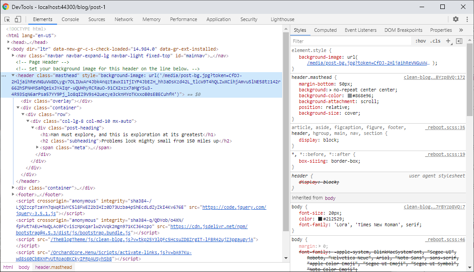The image size is (474, 272).
Task: Open clean-blog source link for body rule
Action: 434,207
